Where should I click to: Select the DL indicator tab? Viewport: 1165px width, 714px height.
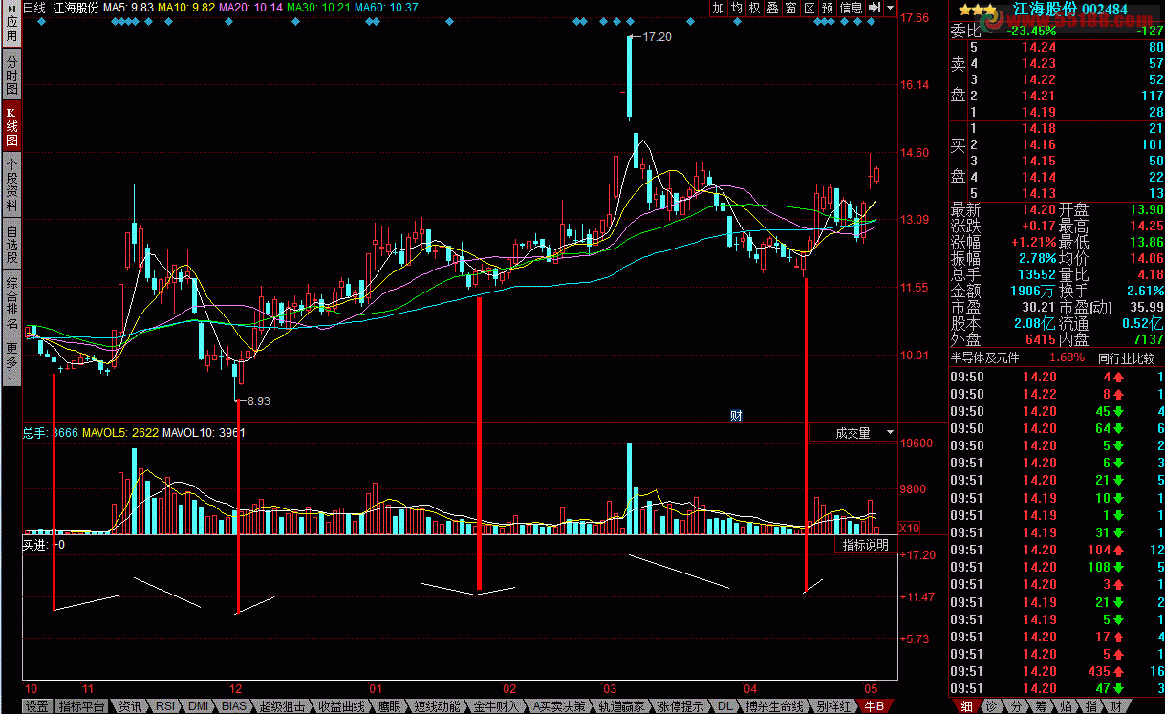click(x=725, y=706)
